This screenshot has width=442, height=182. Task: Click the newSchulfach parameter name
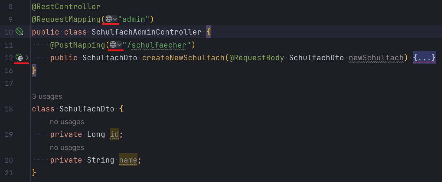[x=376, y=57]
